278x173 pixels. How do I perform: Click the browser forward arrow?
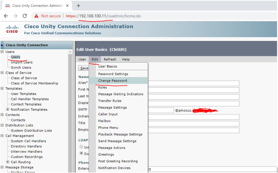click(15, 16)
